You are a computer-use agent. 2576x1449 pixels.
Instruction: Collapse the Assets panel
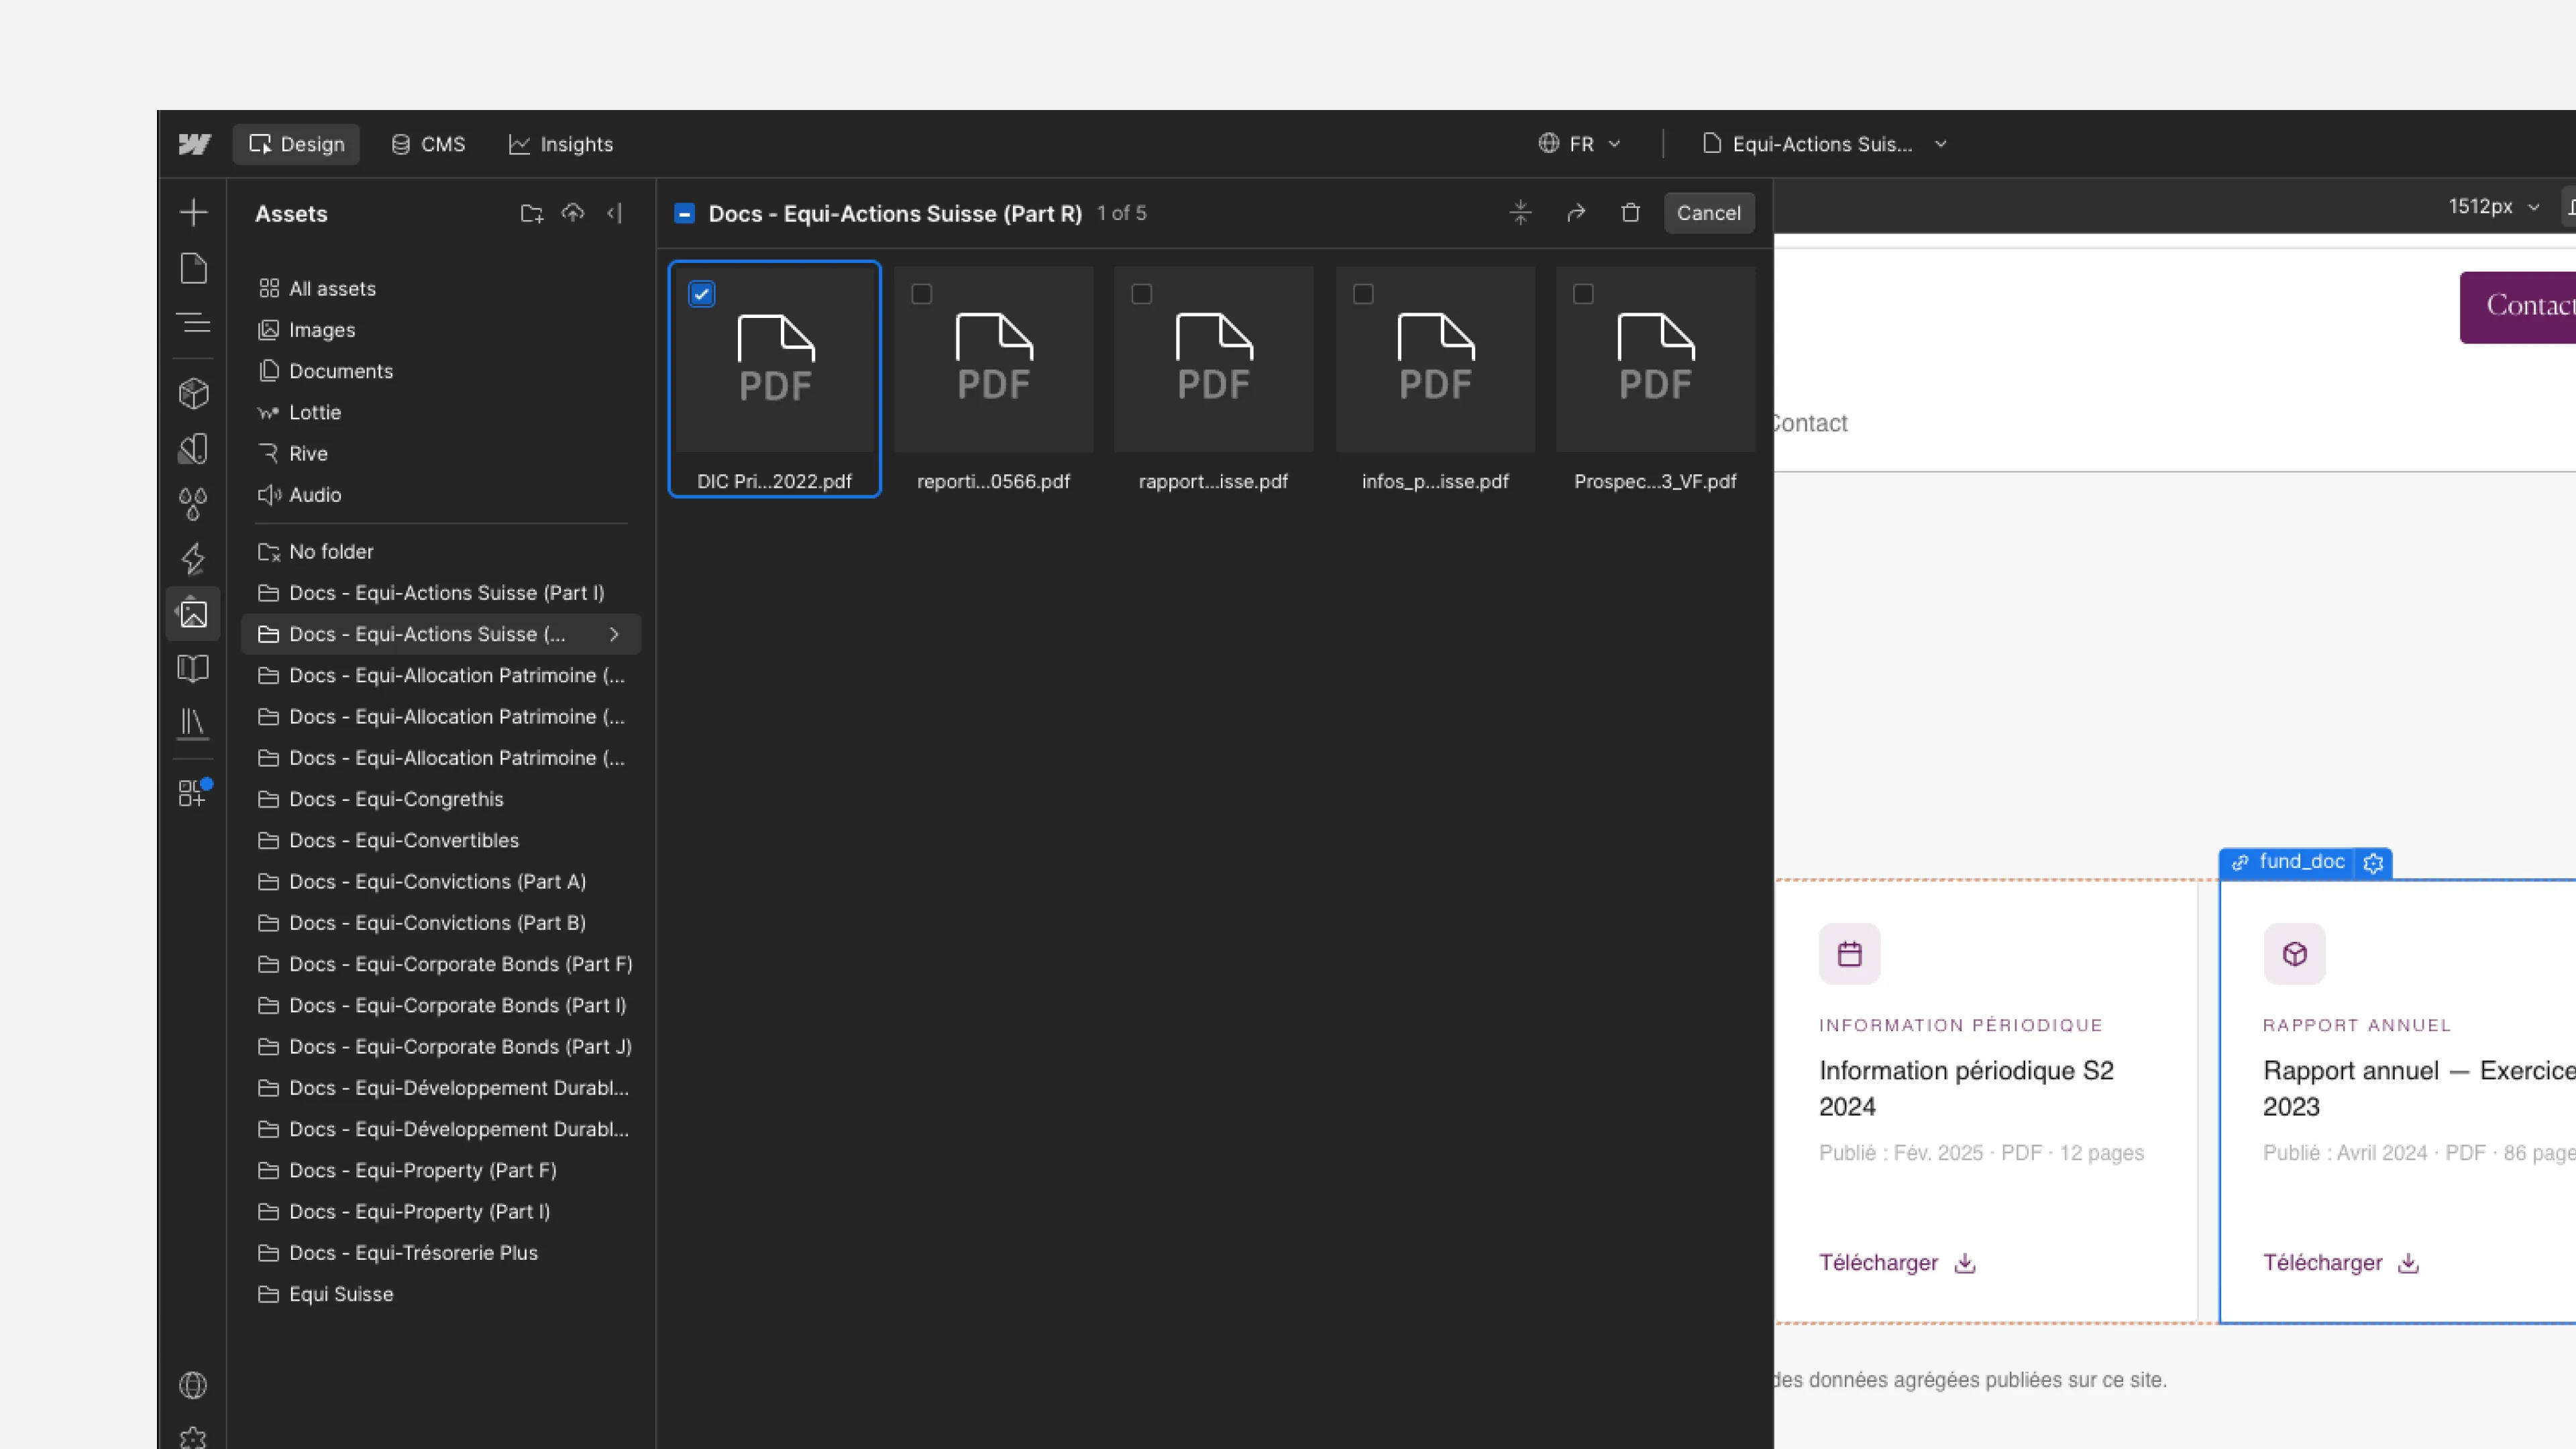point(615,213)
